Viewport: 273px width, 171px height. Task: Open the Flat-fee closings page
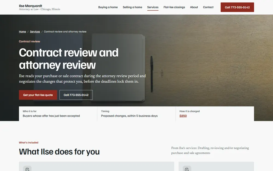pyautogui.click(x=174, y=7)
